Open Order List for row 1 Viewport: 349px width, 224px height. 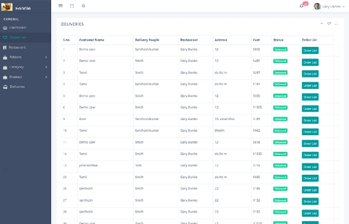point(310,50)
